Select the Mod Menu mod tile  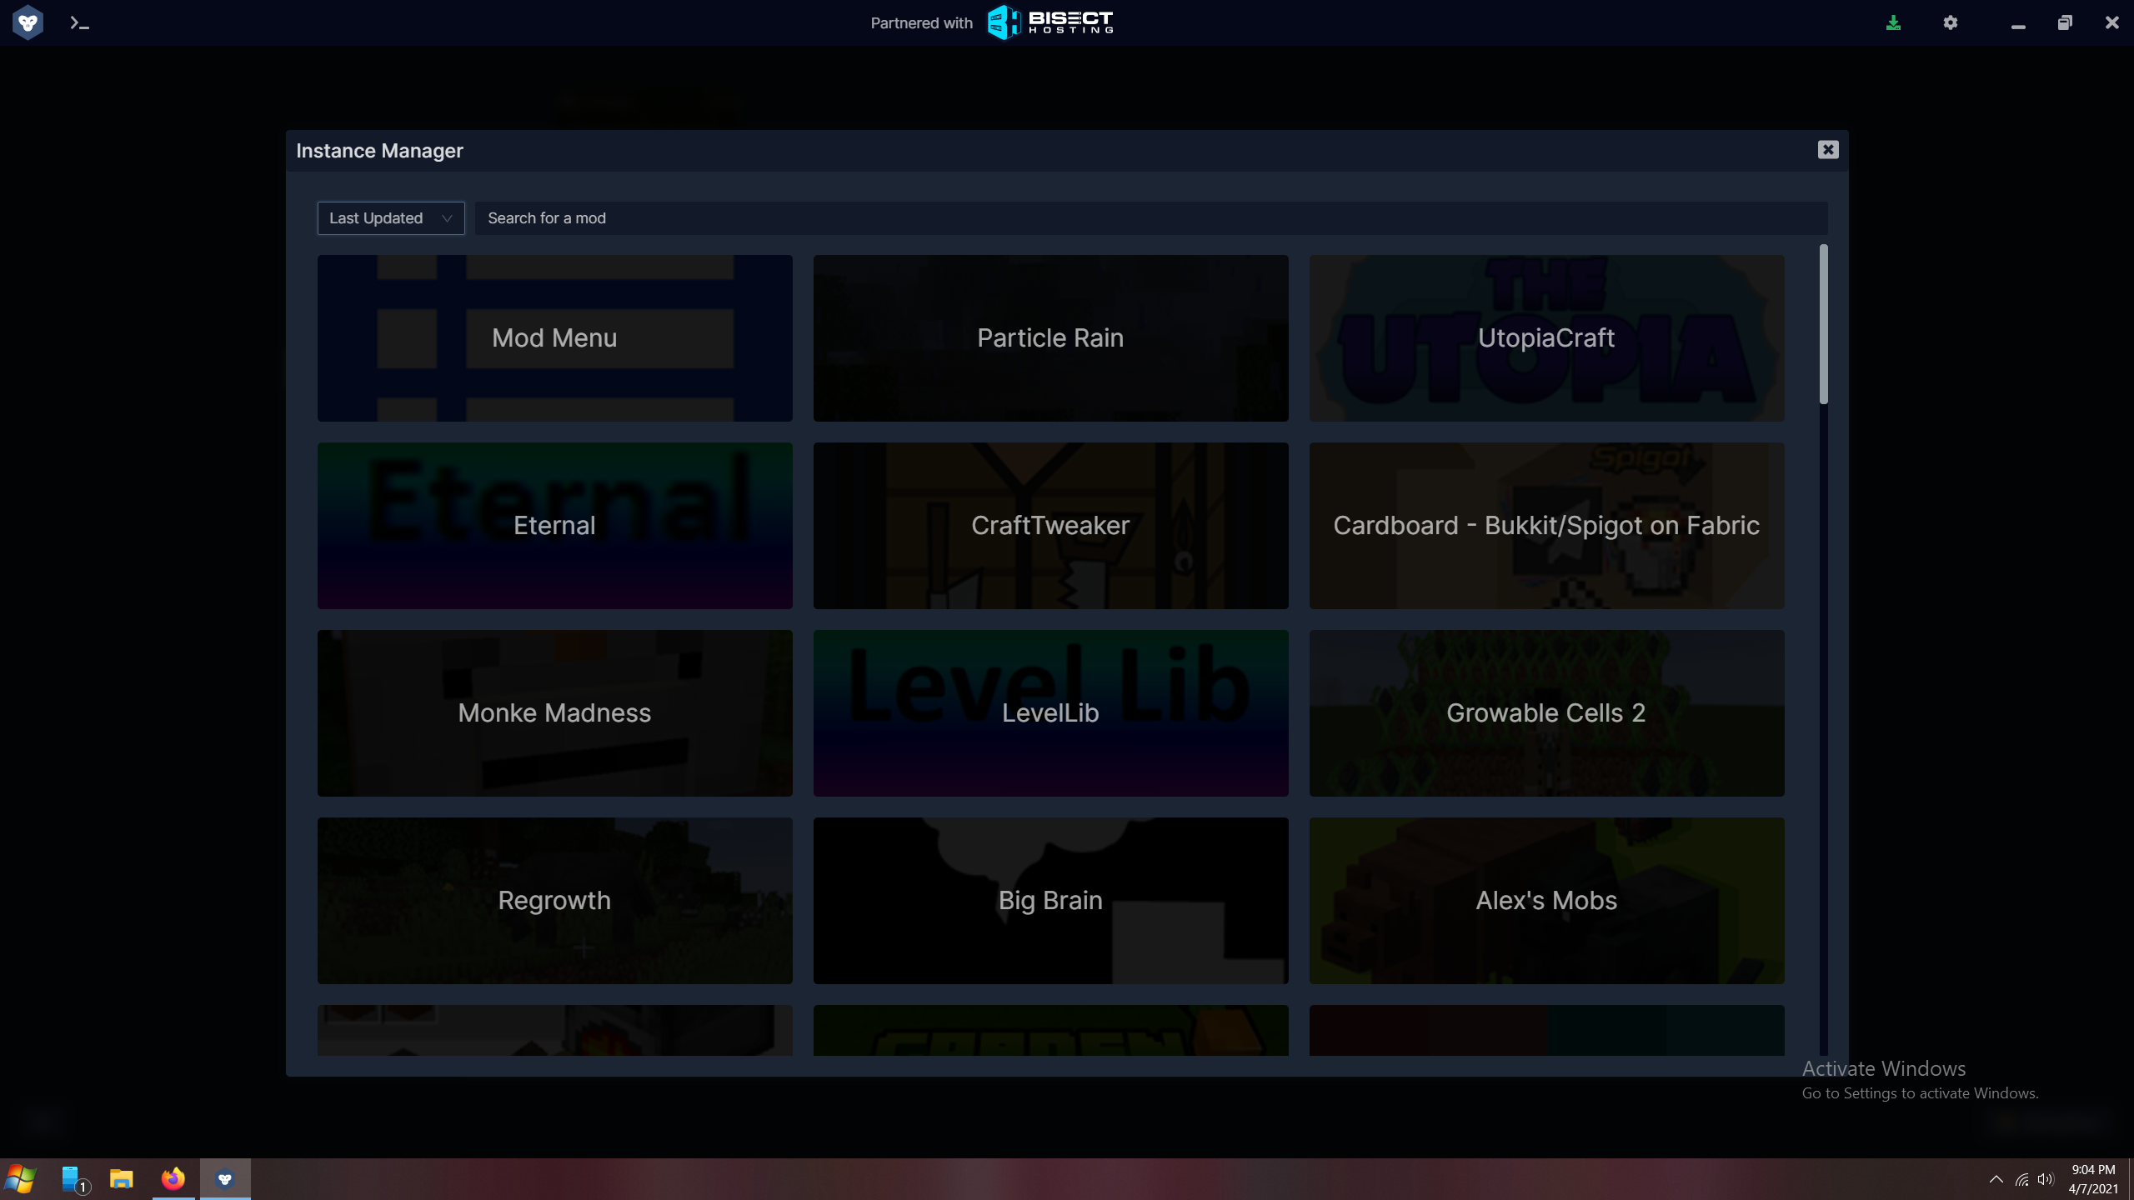(554, 337)
